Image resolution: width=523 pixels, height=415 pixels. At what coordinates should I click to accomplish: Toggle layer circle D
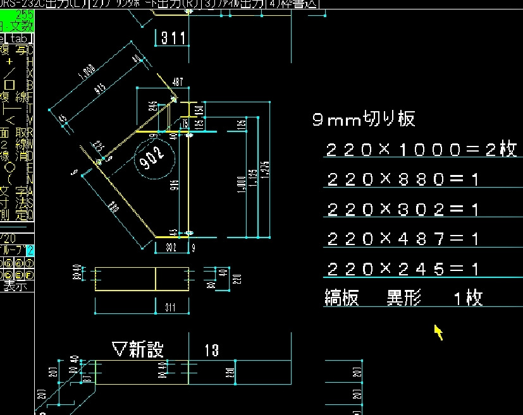click(x=9, y=275)
